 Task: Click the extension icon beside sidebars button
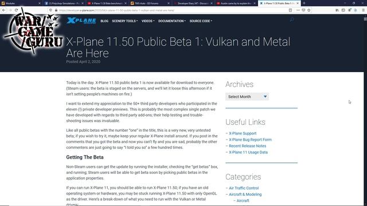coord(349,10)
